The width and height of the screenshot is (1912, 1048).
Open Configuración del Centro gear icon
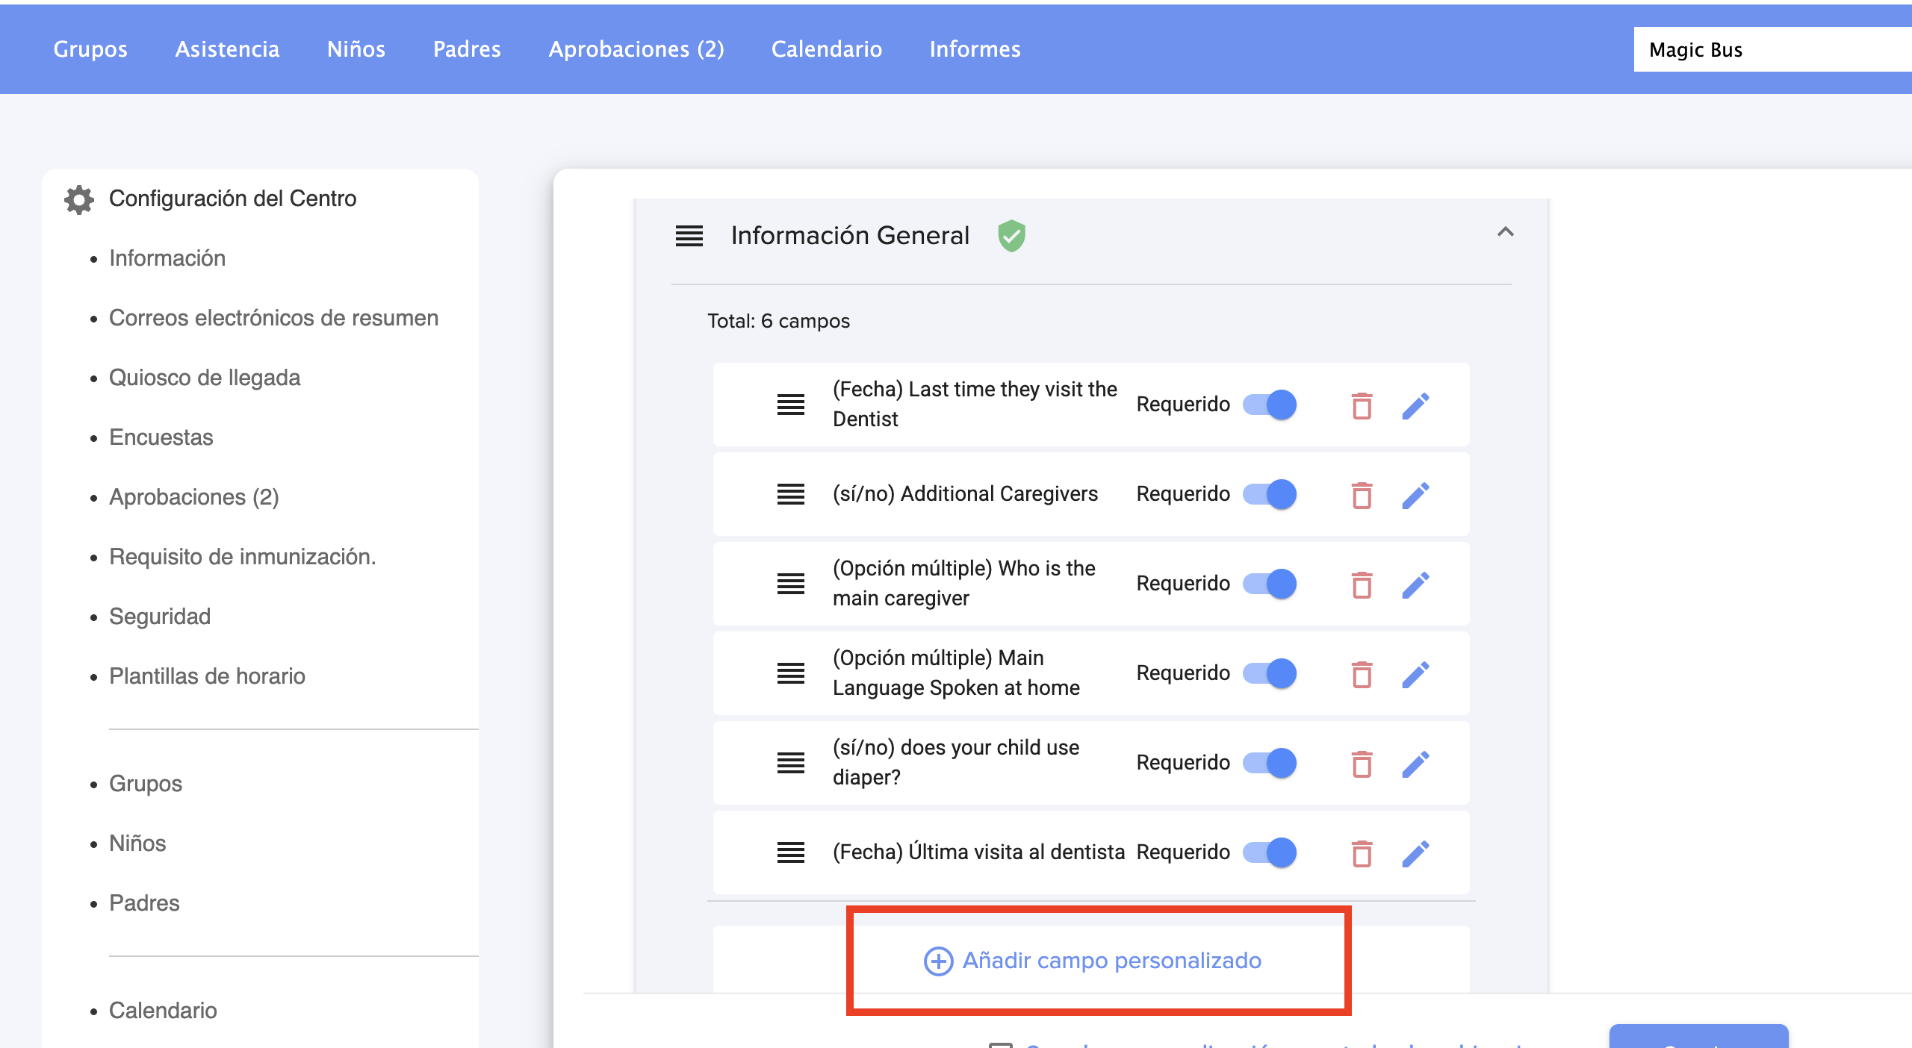[79, 199]
